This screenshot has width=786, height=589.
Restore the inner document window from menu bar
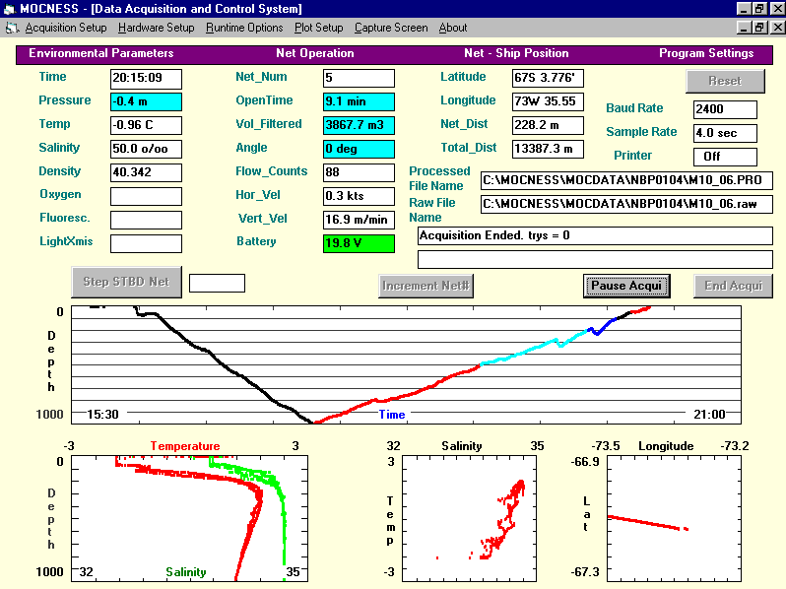tap(758, 28)
